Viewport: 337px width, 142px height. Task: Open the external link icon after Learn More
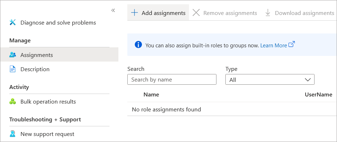point(291,44)
